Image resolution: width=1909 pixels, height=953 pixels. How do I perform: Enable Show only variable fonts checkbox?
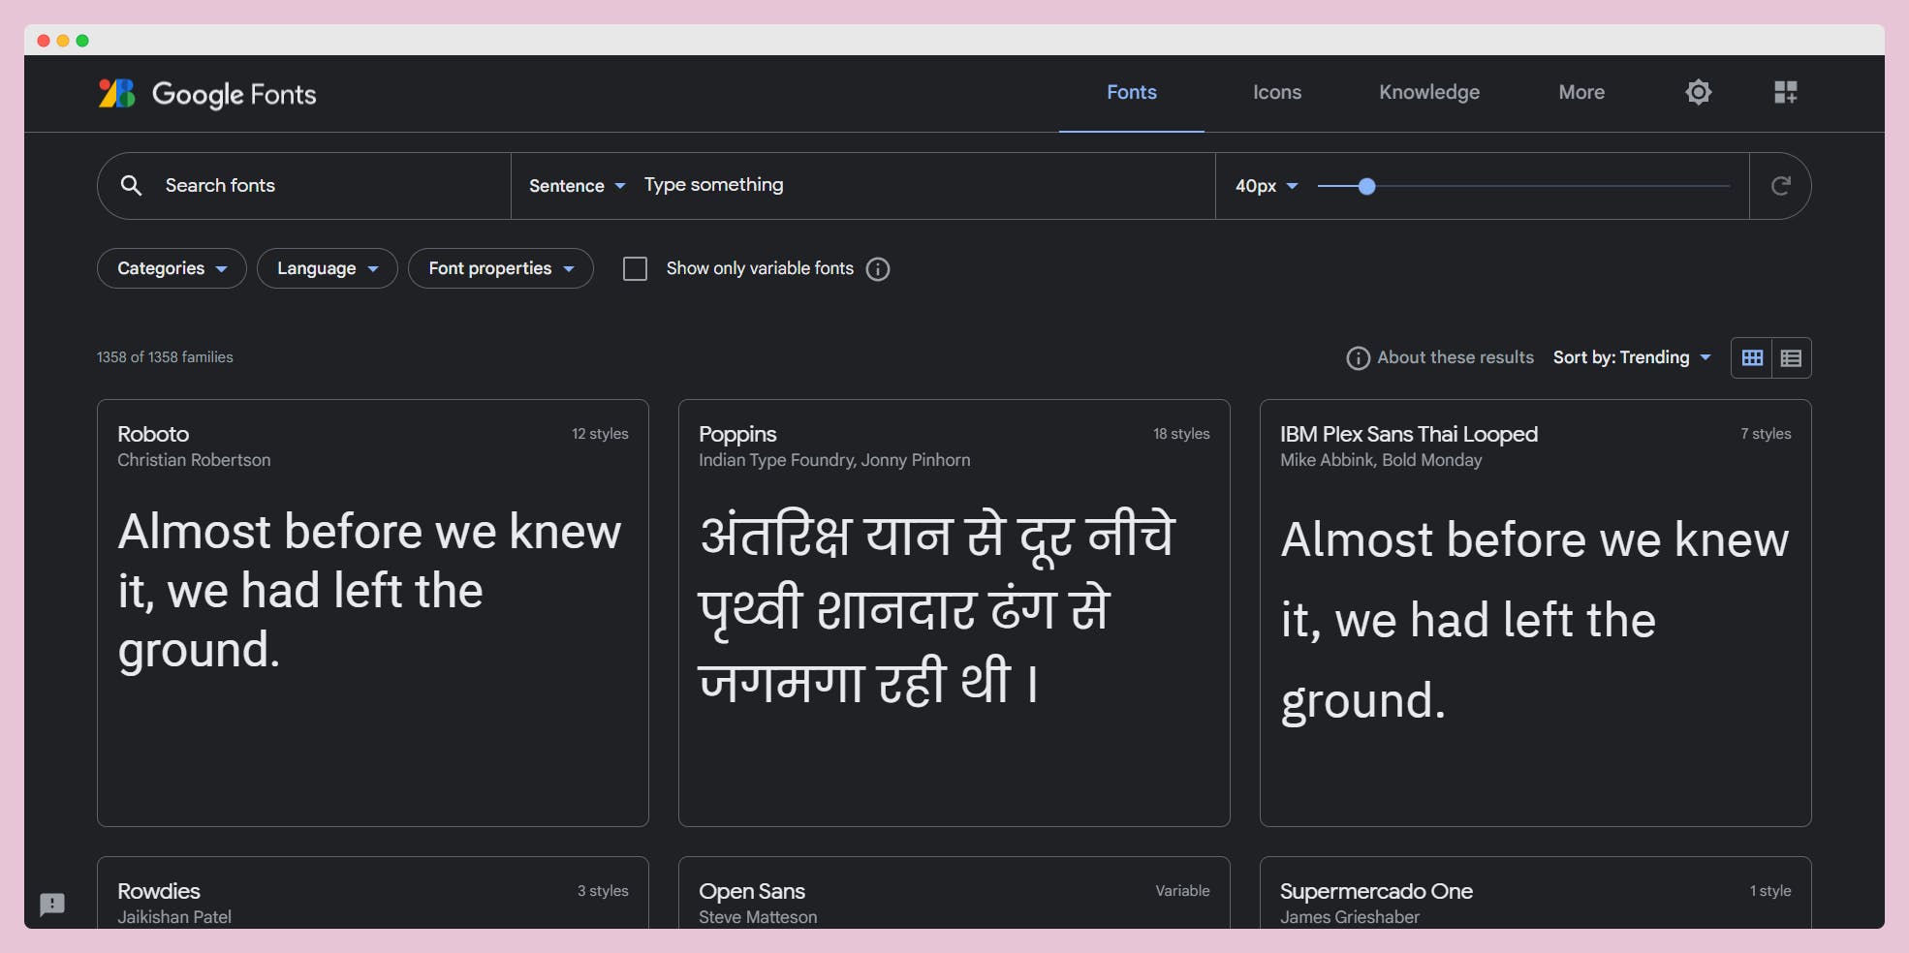635,268
